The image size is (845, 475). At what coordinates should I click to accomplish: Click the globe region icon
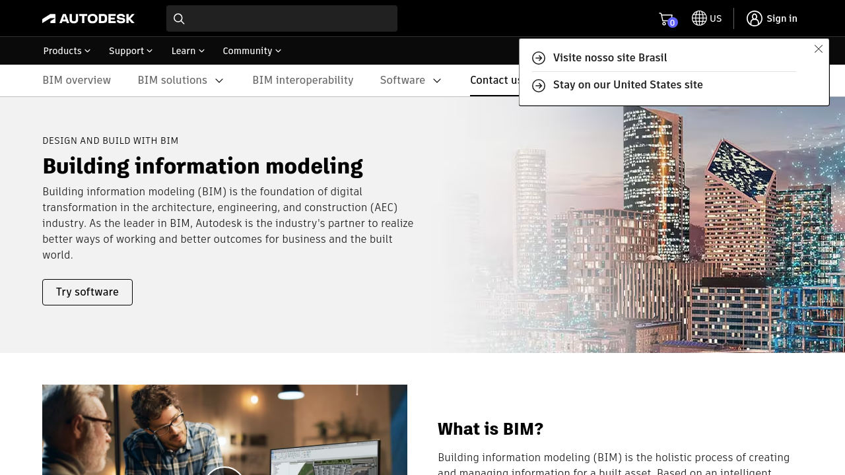[699, 18]
